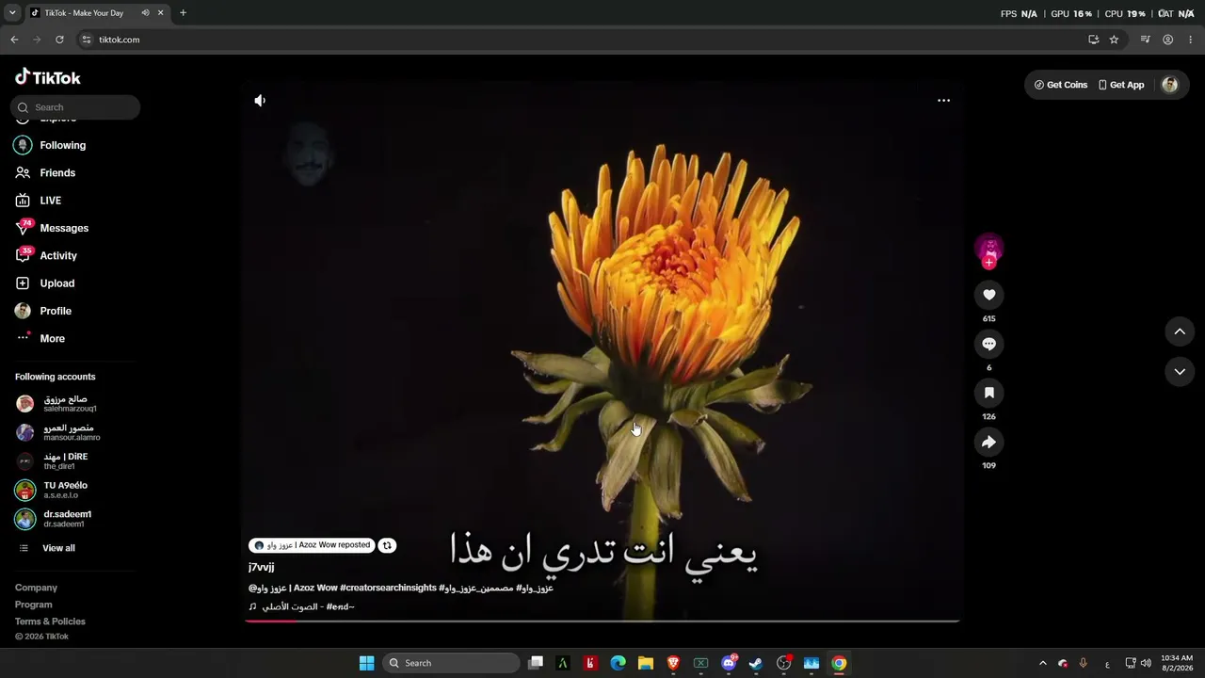Click the Azoz Wow reposted badge

[x=312, y=545]
